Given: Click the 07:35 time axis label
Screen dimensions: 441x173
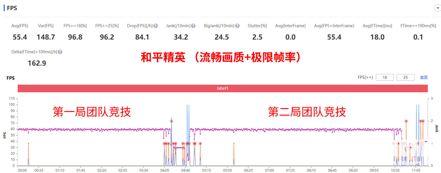Looking at the screenshot, I should 290,170.
